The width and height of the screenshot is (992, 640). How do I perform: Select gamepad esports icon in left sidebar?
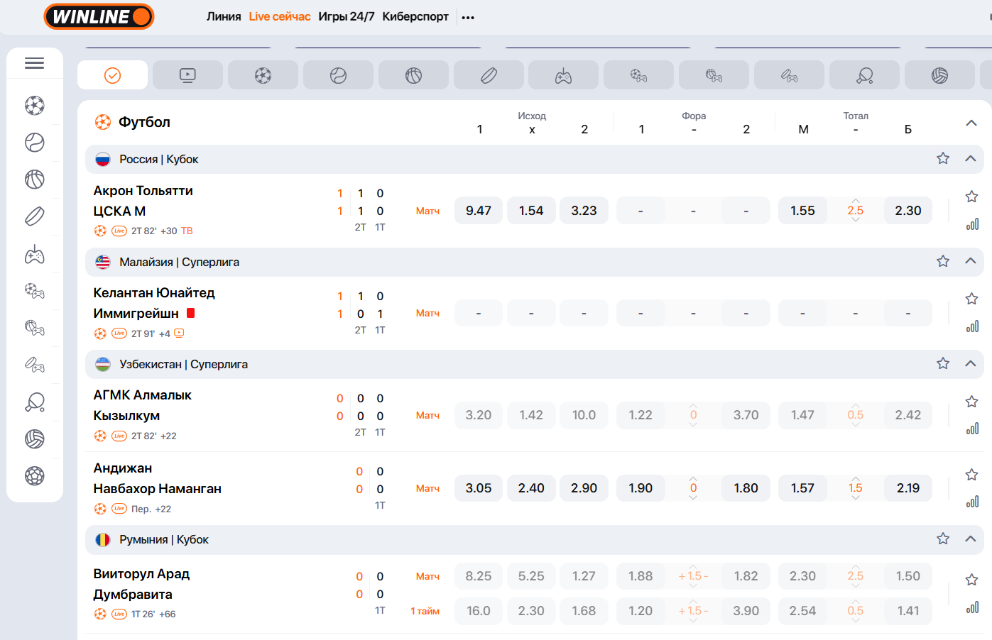tap(34, 254)
